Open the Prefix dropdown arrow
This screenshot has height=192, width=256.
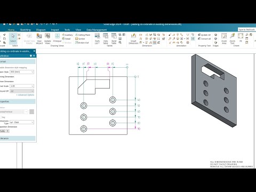pyautogui.click(x=8, y=131)
